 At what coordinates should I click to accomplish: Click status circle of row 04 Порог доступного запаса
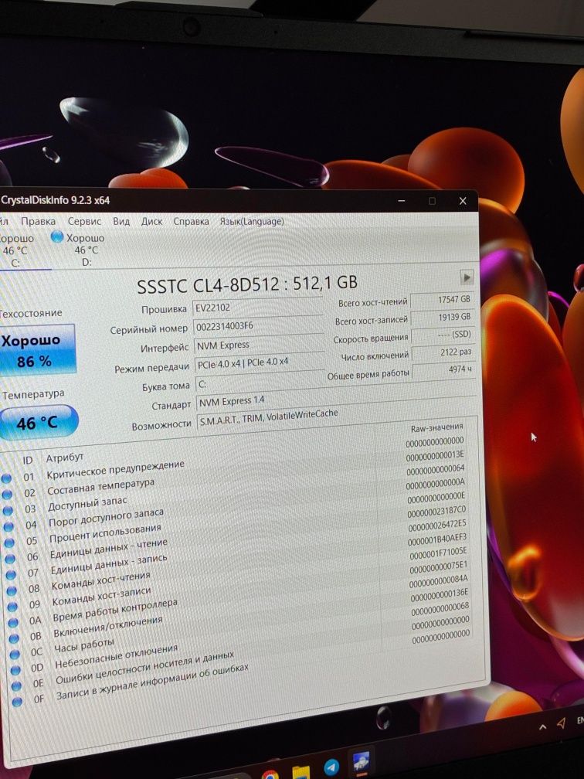pyautogui.click(x=9, y=526)
